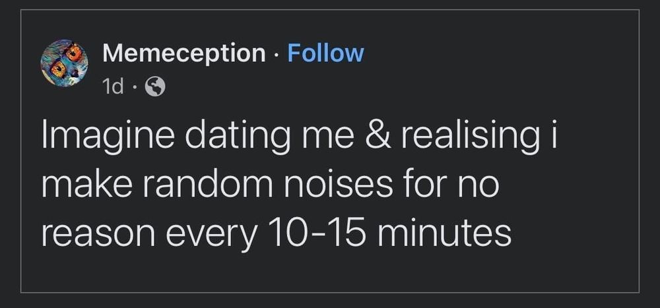Open the Memeception profile picture
Screen dimensions: 660x308
click(65, 63)
